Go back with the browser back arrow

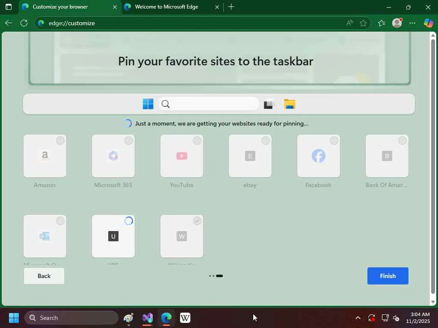click(9, 23)
